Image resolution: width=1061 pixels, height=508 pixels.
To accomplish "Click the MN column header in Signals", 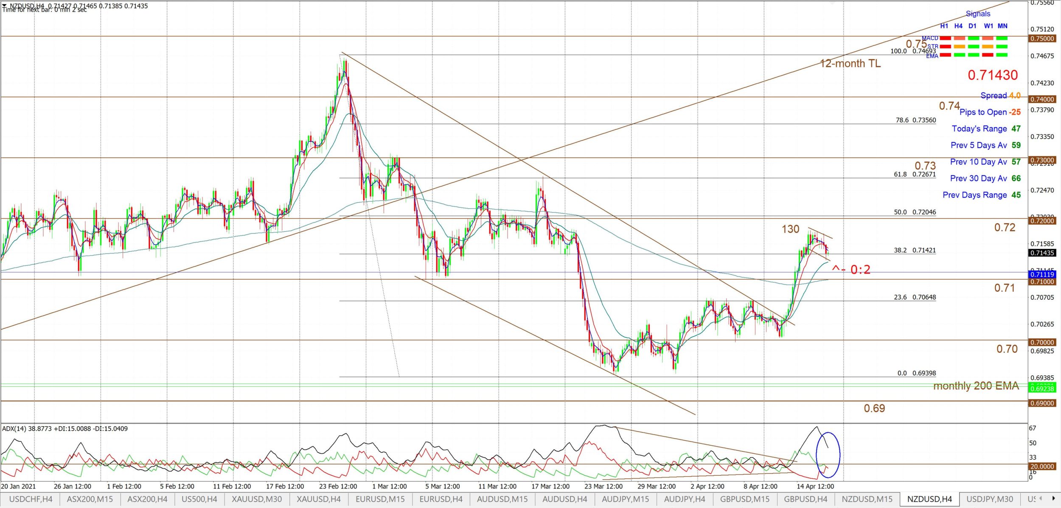I will (x=1002, y=26).
